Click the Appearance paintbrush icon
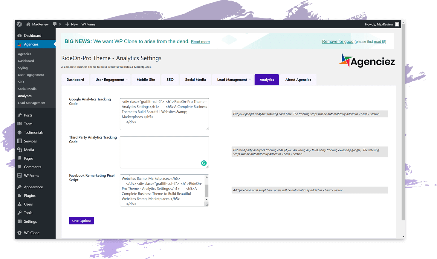The image size is (437, 259). tap(20, 187)
